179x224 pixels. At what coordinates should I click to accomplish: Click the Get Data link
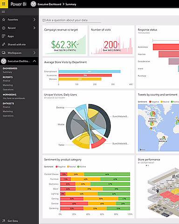pos(13,221)
